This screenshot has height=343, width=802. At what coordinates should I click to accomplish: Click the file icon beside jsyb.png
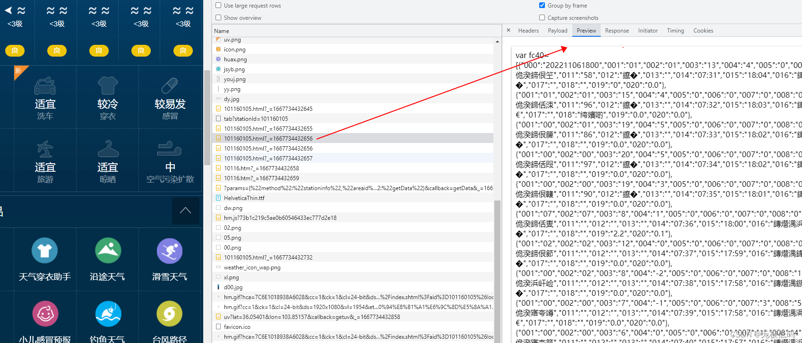218,69
